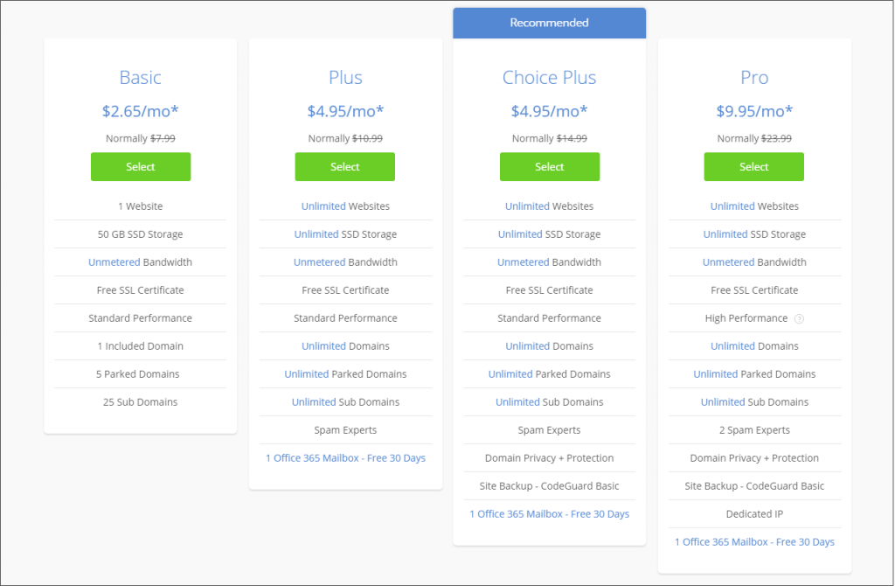The height and width of the screenshot is (586, 895).
Task: Click Office 365 Mailbox link in Pro column
Action: pyautogui.click(x=753, y=541)
